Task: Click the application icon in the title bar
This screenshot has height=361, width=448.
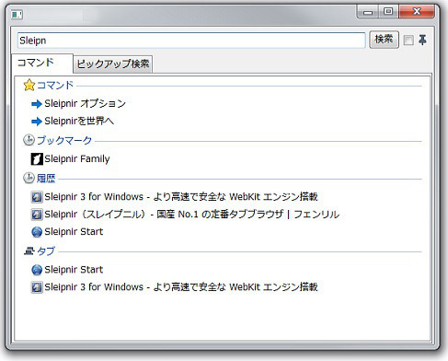Action: click(x=17, y=15)
